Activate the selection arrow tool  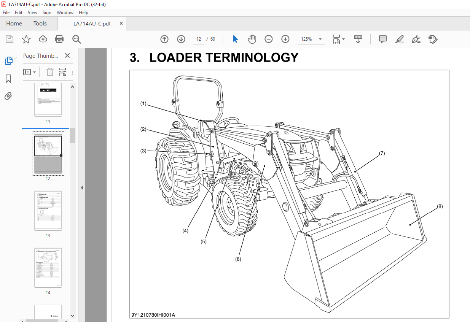[235, 39]
